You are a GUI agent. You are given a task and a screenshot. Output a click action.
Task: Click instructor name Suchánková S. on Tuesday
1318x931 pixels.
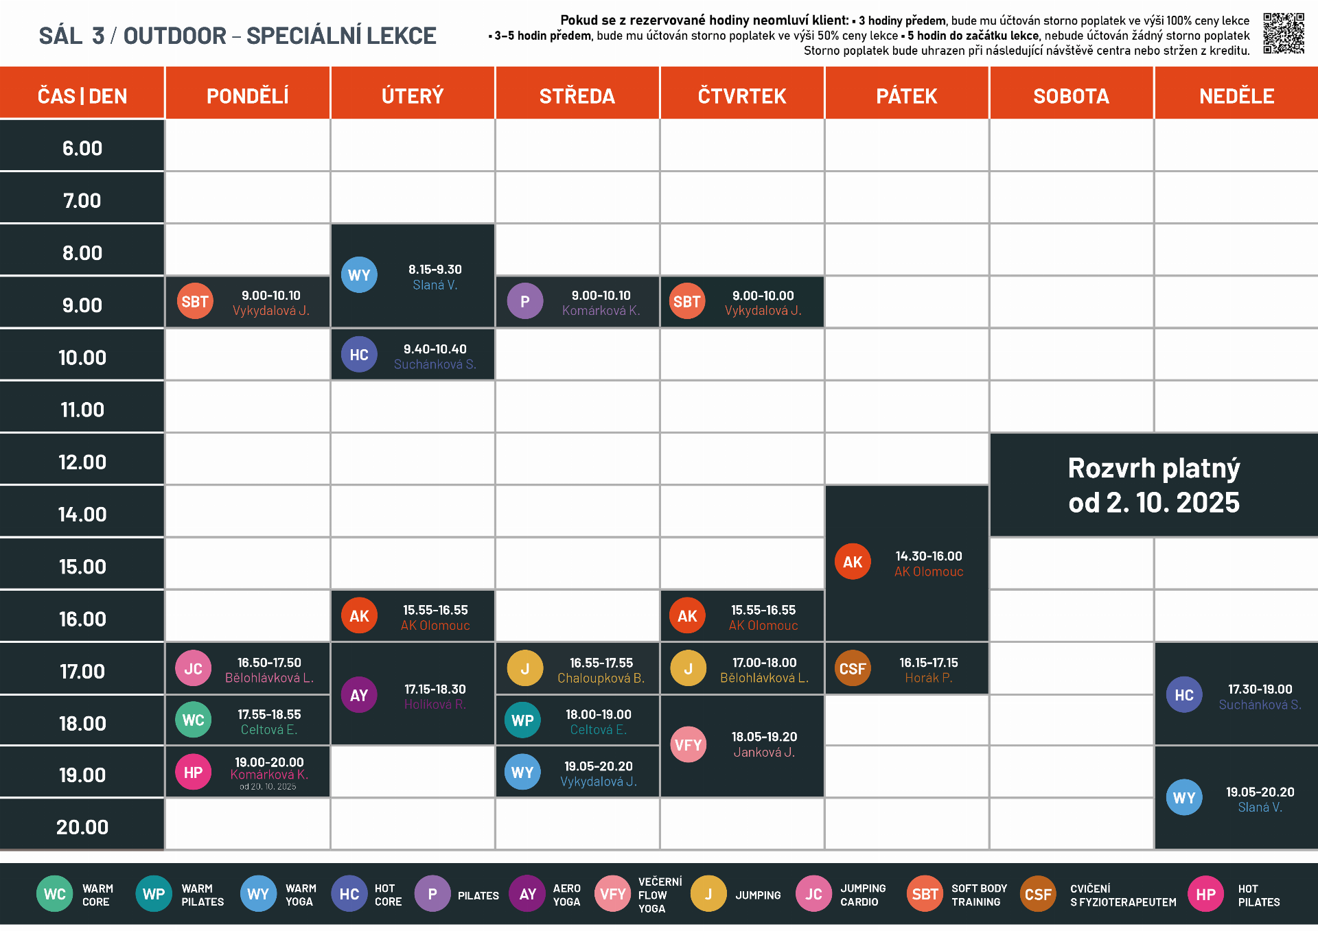(435, 364)
